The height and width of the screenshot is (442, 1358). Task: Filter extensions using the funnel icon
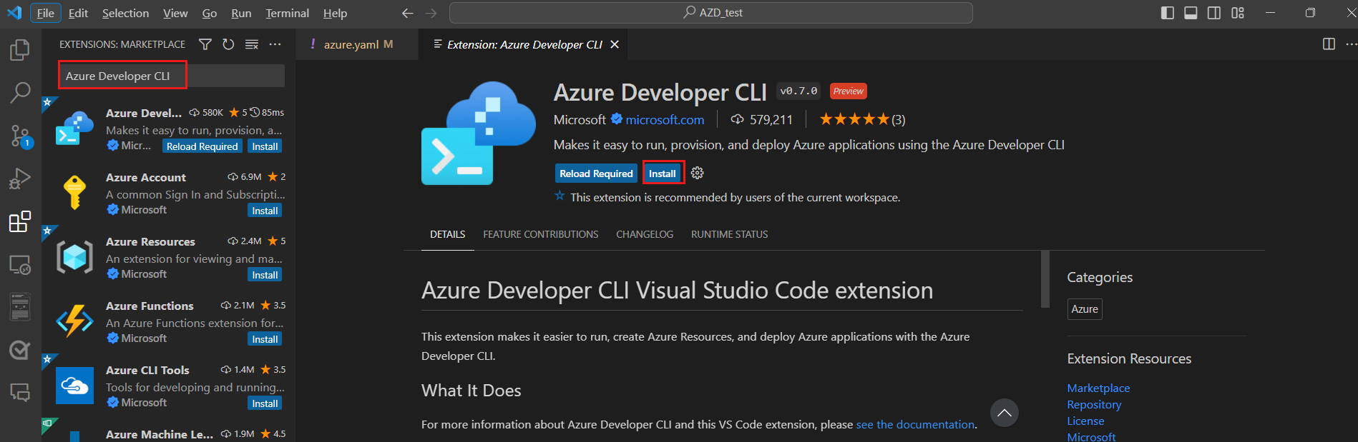(205, 44)
